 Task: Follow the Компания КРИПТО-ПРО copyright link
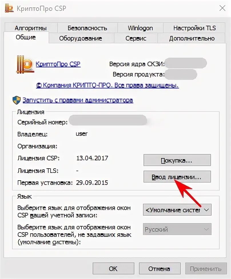[x=107, y=85]
